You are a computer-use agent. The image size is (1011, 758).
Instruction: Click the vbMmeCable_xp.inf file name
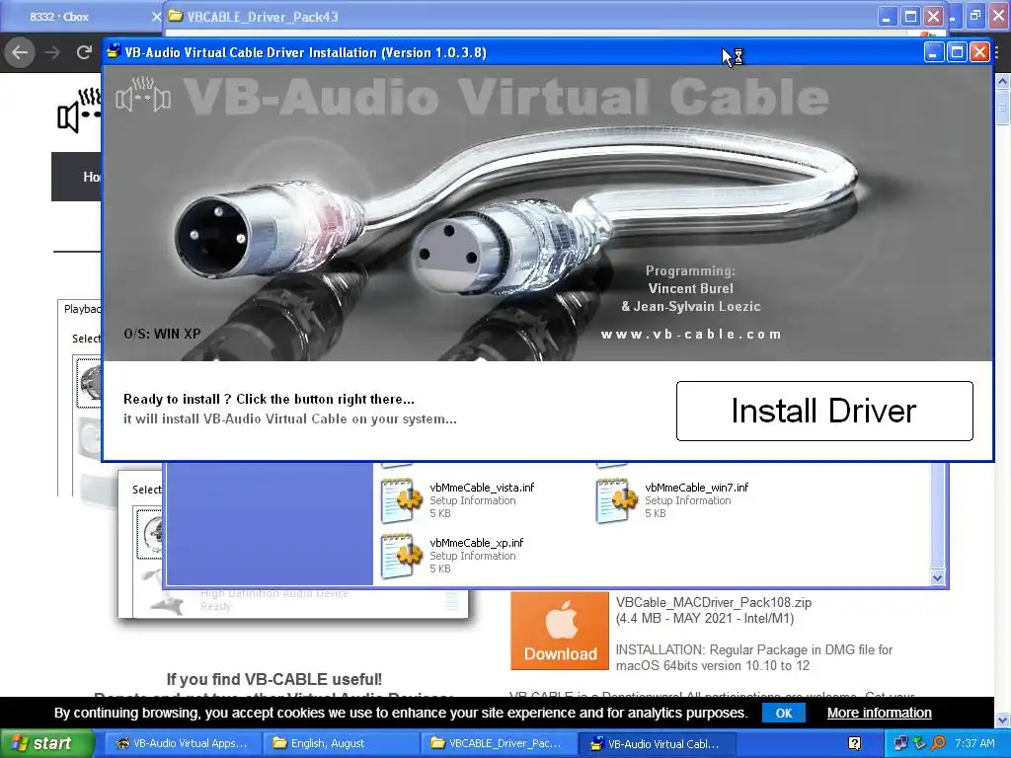477,543
